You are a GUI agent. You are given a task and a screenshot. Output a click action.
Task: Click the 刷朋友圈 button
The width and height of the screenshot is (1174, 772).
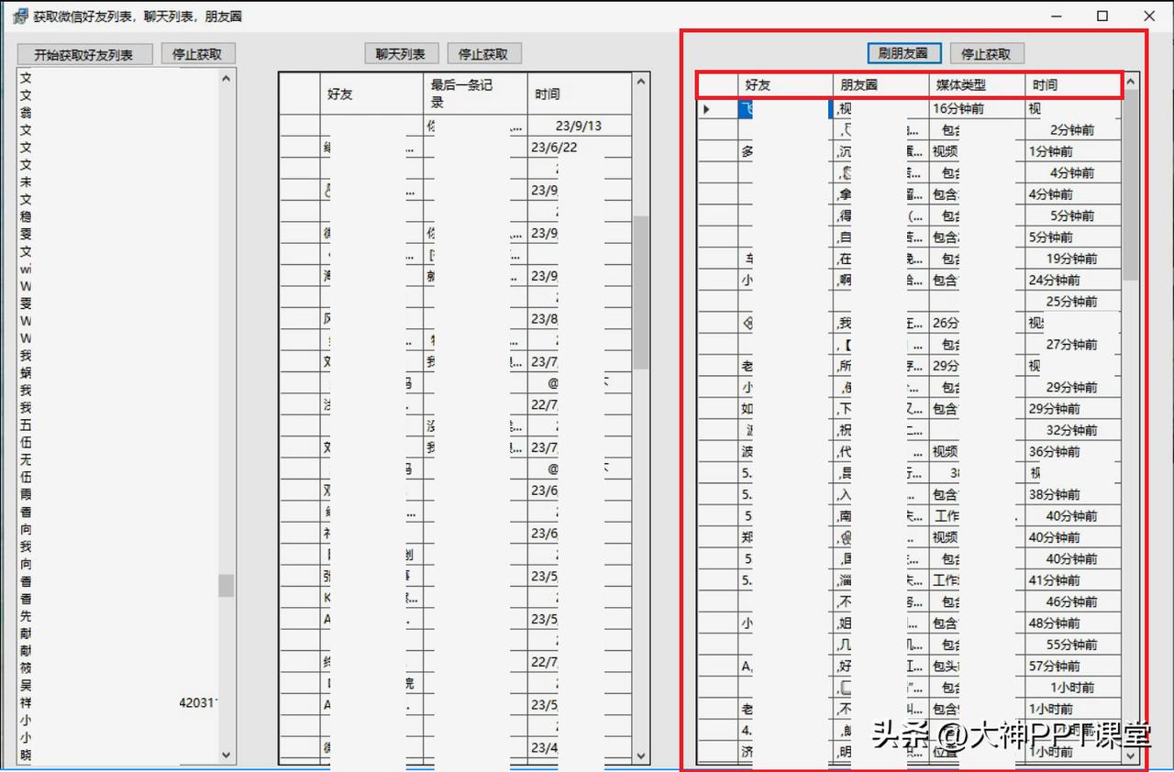coord(903,54)
